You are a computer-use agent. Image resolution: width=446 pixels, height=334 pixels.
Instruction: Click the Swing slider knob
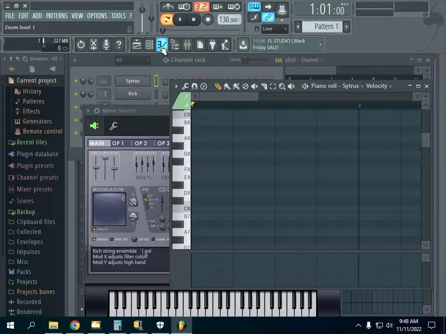pos(245,60)
